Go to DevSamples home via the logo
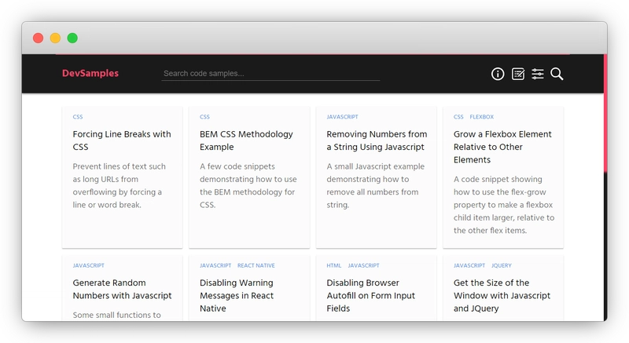Image resolution: width=629 pixels, height=343 pixels. click(90, 73)
